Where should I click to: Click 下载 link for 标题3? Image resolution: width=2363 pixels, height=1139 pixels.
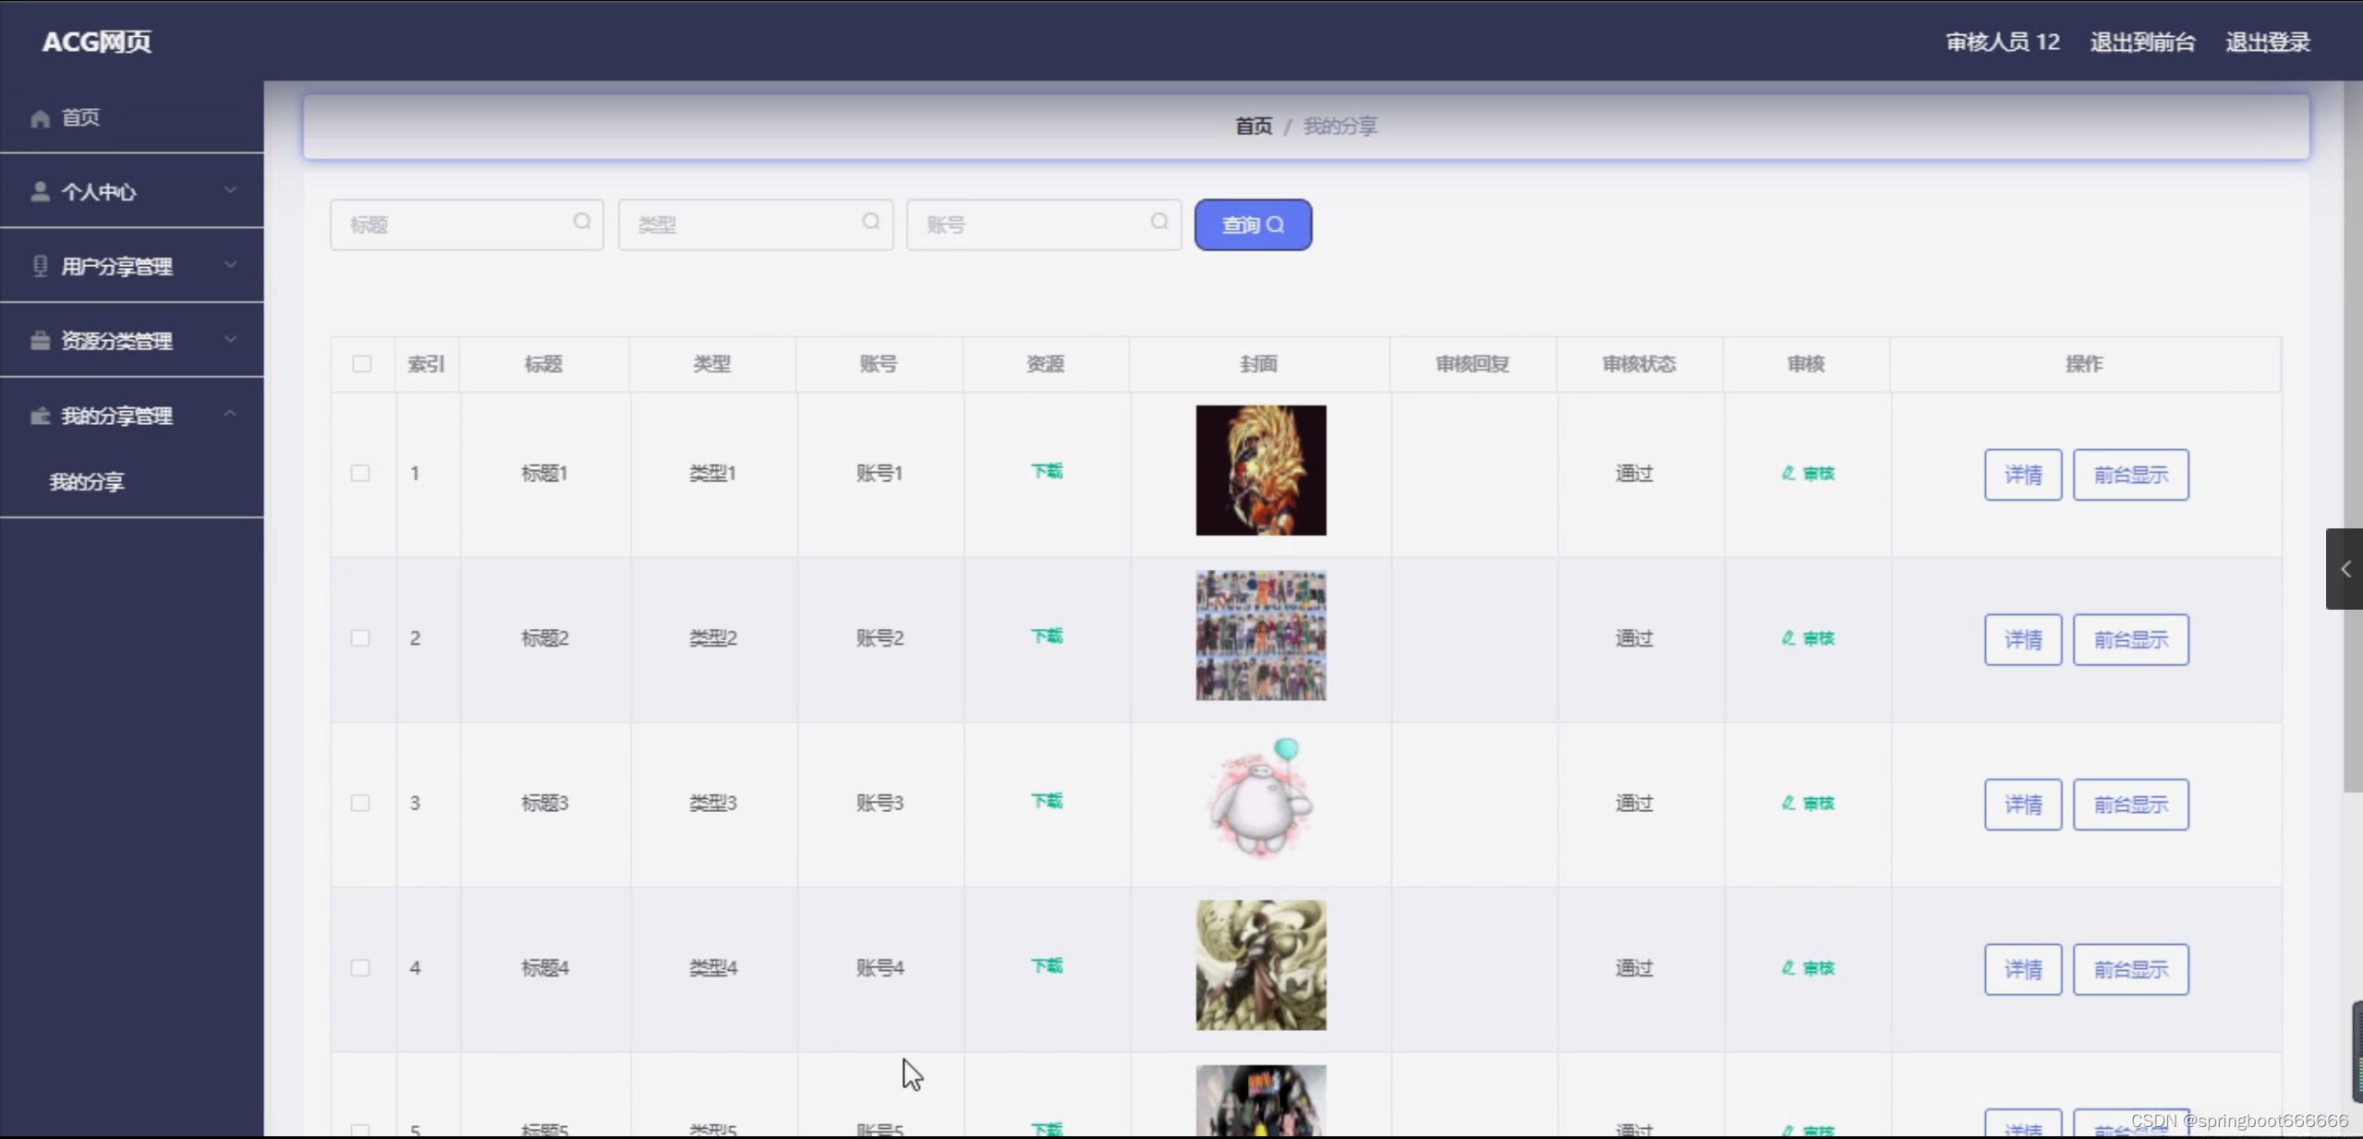point(1047,801)
